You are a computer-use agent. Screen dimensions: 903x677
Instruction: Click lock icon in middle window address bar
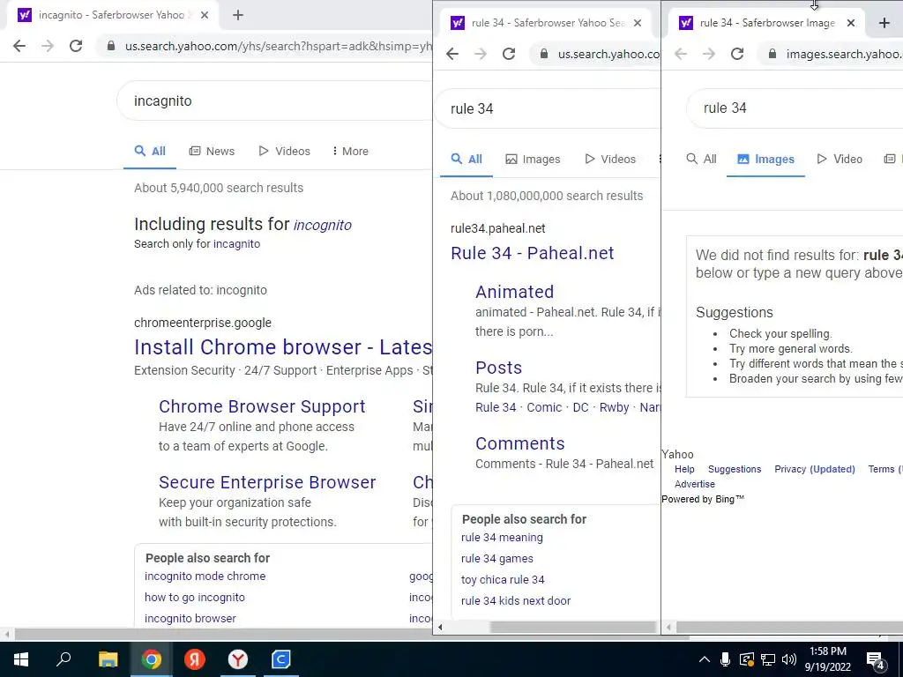[543, 54]
